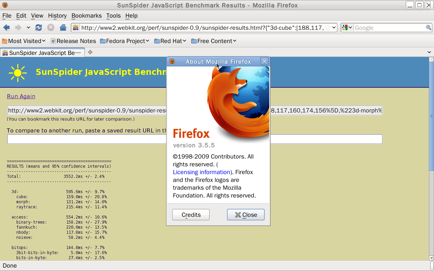Open the Tools menu
The width and height of the screenshot is (434, 271).
tap(113, 16)
